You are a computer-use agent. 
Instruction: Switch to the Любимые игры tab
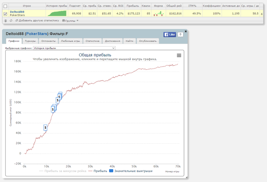coord(70,41)
